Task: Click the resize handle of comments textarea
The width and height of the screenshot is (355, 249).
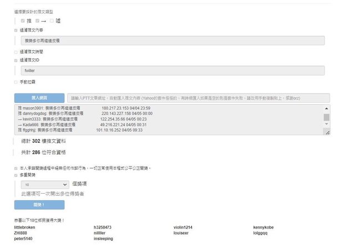Action: click(327, 133)
